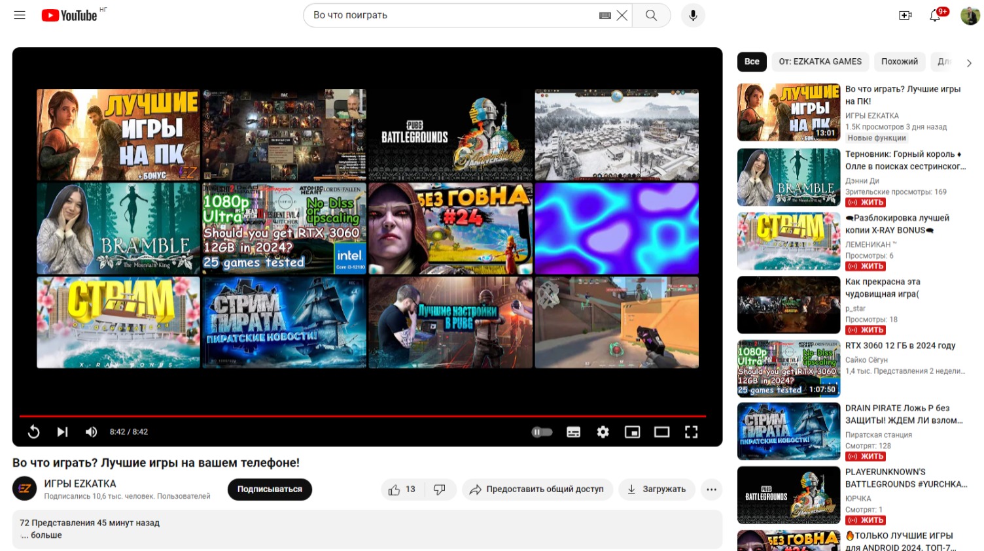Expand description with ...больше

pos(41,535)
